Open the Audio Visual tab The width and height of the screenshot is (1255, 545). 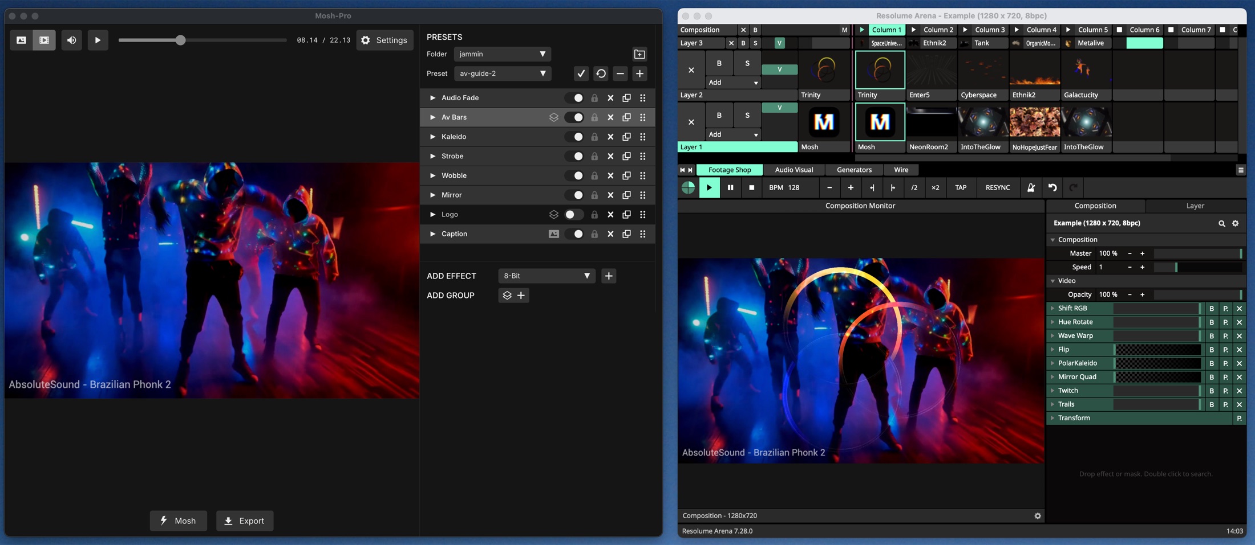(794, 170)
